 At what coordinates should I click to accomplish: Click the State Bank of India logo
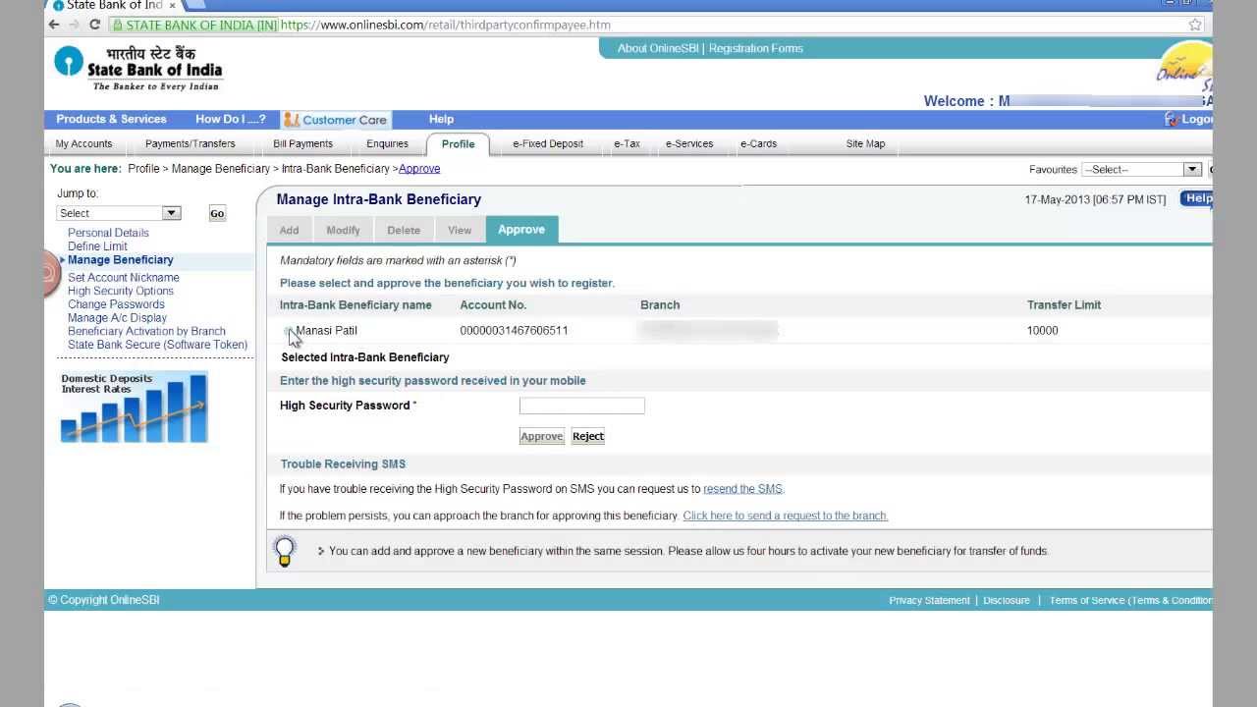point(138,68)
